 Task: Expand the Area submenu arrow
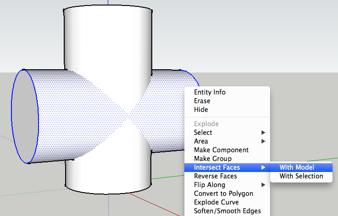[x=263, y=141]
